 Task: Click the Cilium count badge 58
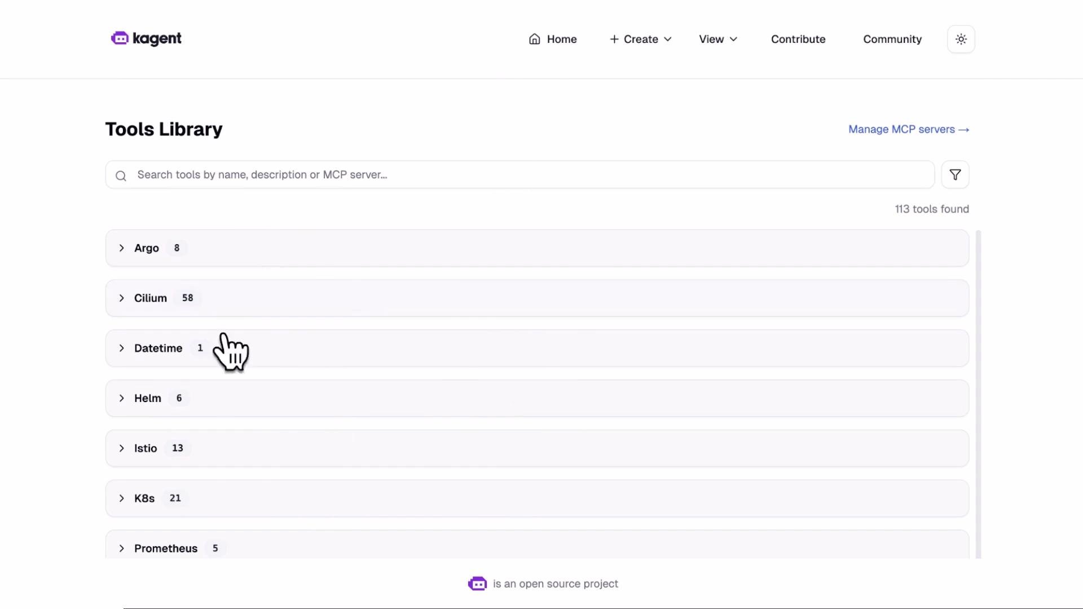point(188,298)
